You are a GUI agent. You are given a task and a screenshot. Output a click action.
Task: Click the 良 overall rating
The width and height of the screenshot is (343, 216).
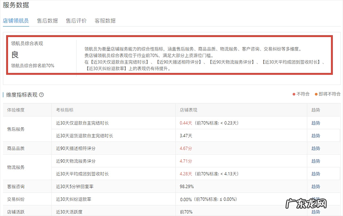[x=15, y=55]
